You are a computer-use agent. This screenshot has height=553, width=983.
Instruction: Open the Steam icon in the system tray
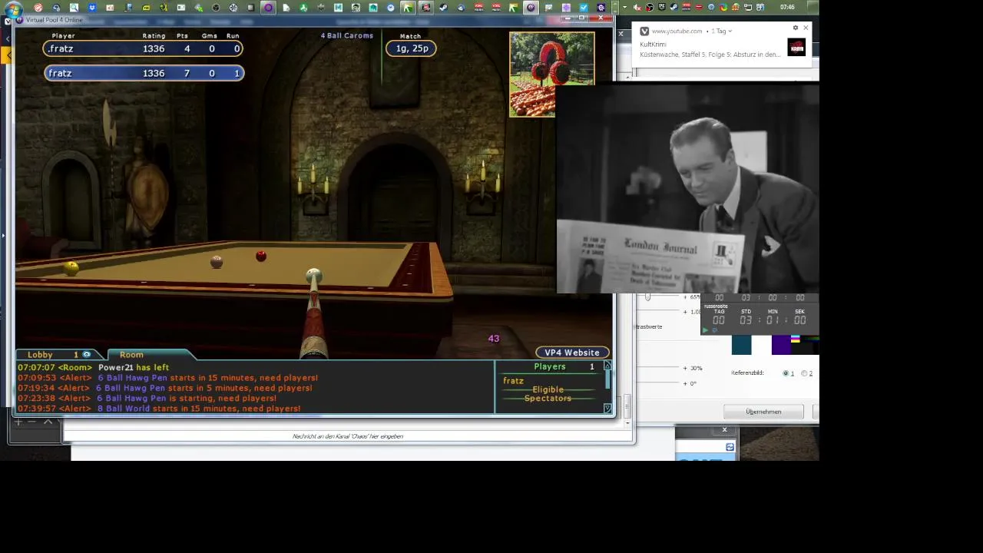[x=673, y=8]
